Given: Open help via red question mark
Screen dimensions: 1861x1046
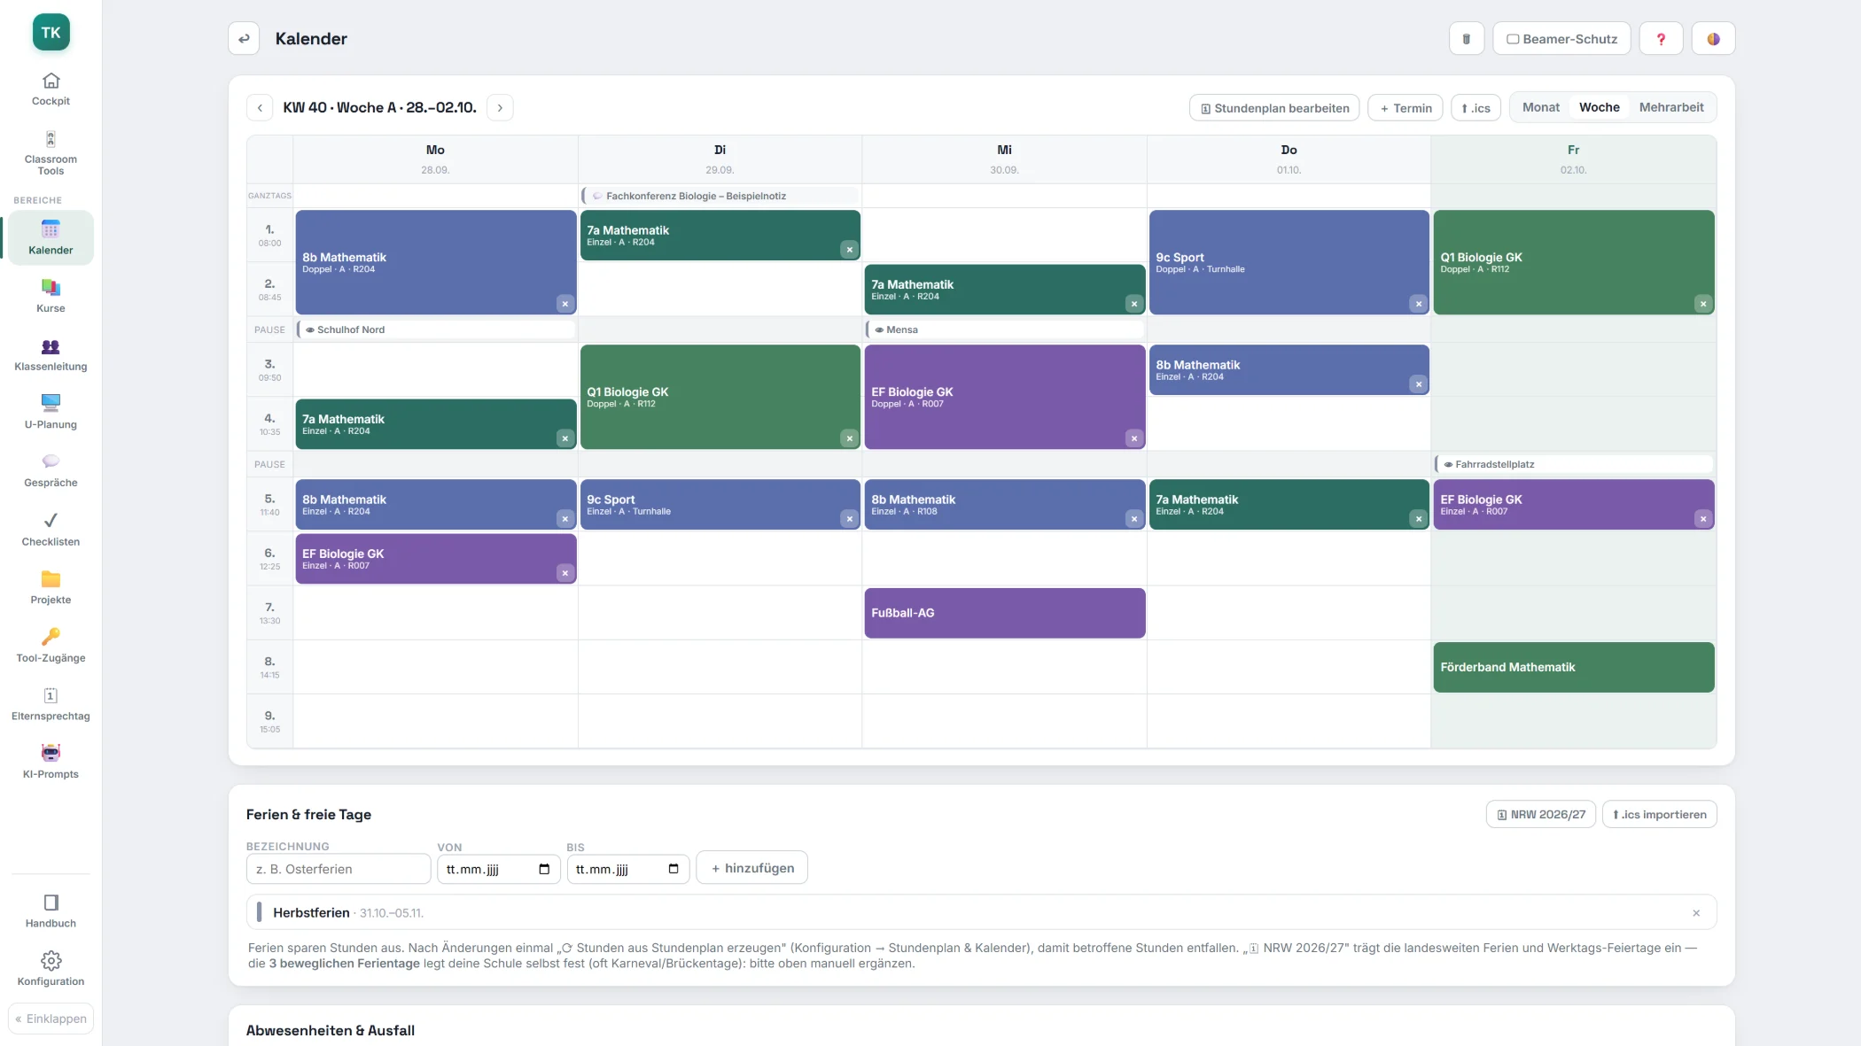Looking at the screenshot, I should [x=1661, y=39].
